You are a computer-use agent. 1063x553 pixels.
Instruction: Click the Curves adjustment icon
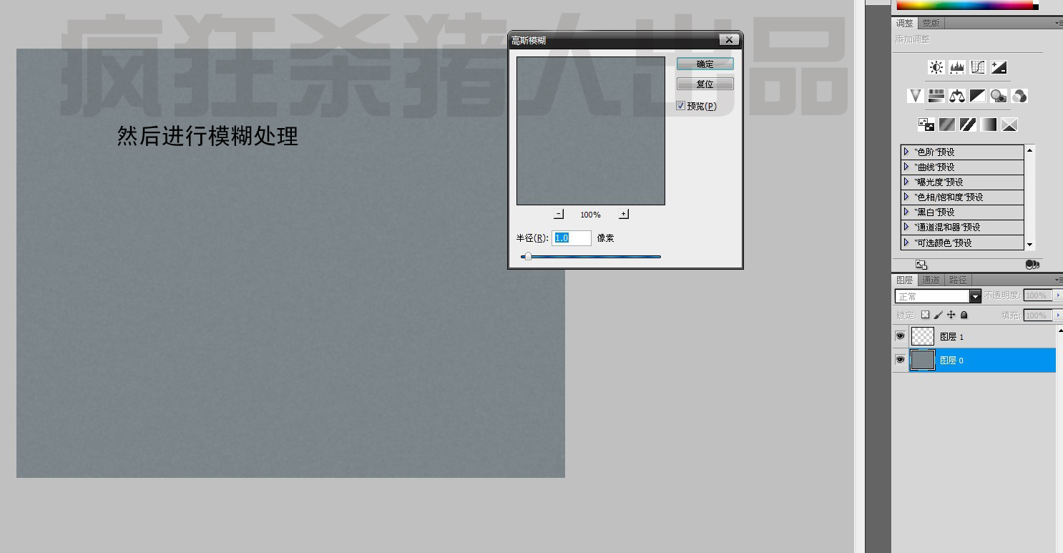[x=978, y=67]
